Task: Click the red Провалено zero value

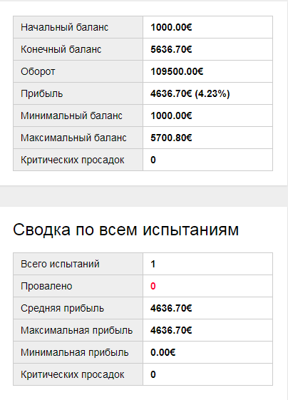Action: coord(153,286)
